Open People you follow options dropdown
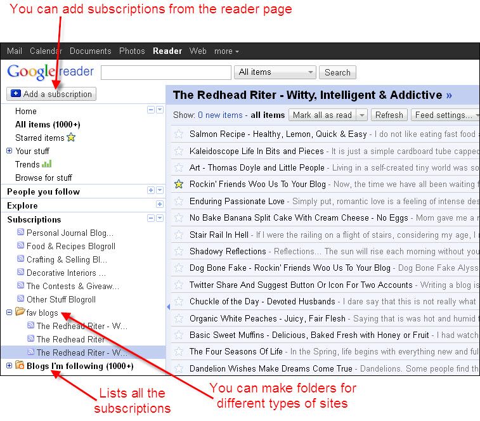 [x=160, y=190]
